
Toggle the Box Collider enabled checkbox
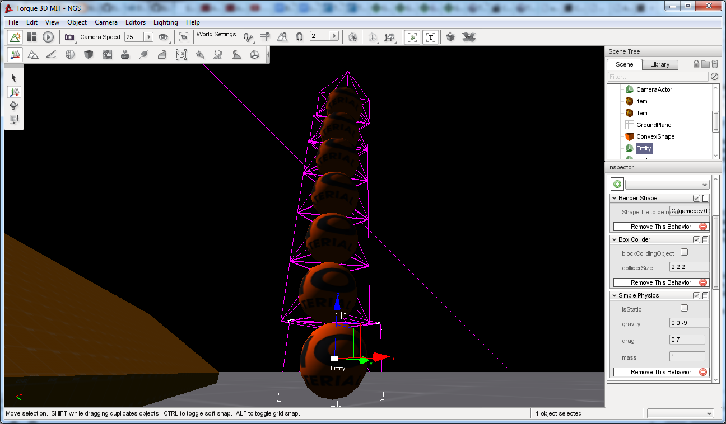(696, 239)
